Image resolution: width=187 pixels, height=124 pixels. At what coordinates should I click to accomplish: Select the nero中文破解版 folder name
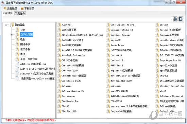click(x=119, y=91)
